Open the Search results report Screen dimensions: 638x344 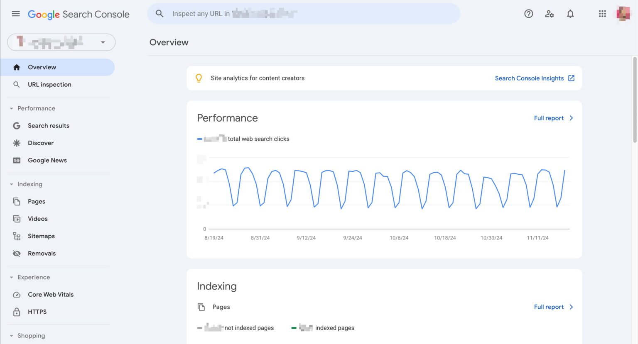[49, 125]
